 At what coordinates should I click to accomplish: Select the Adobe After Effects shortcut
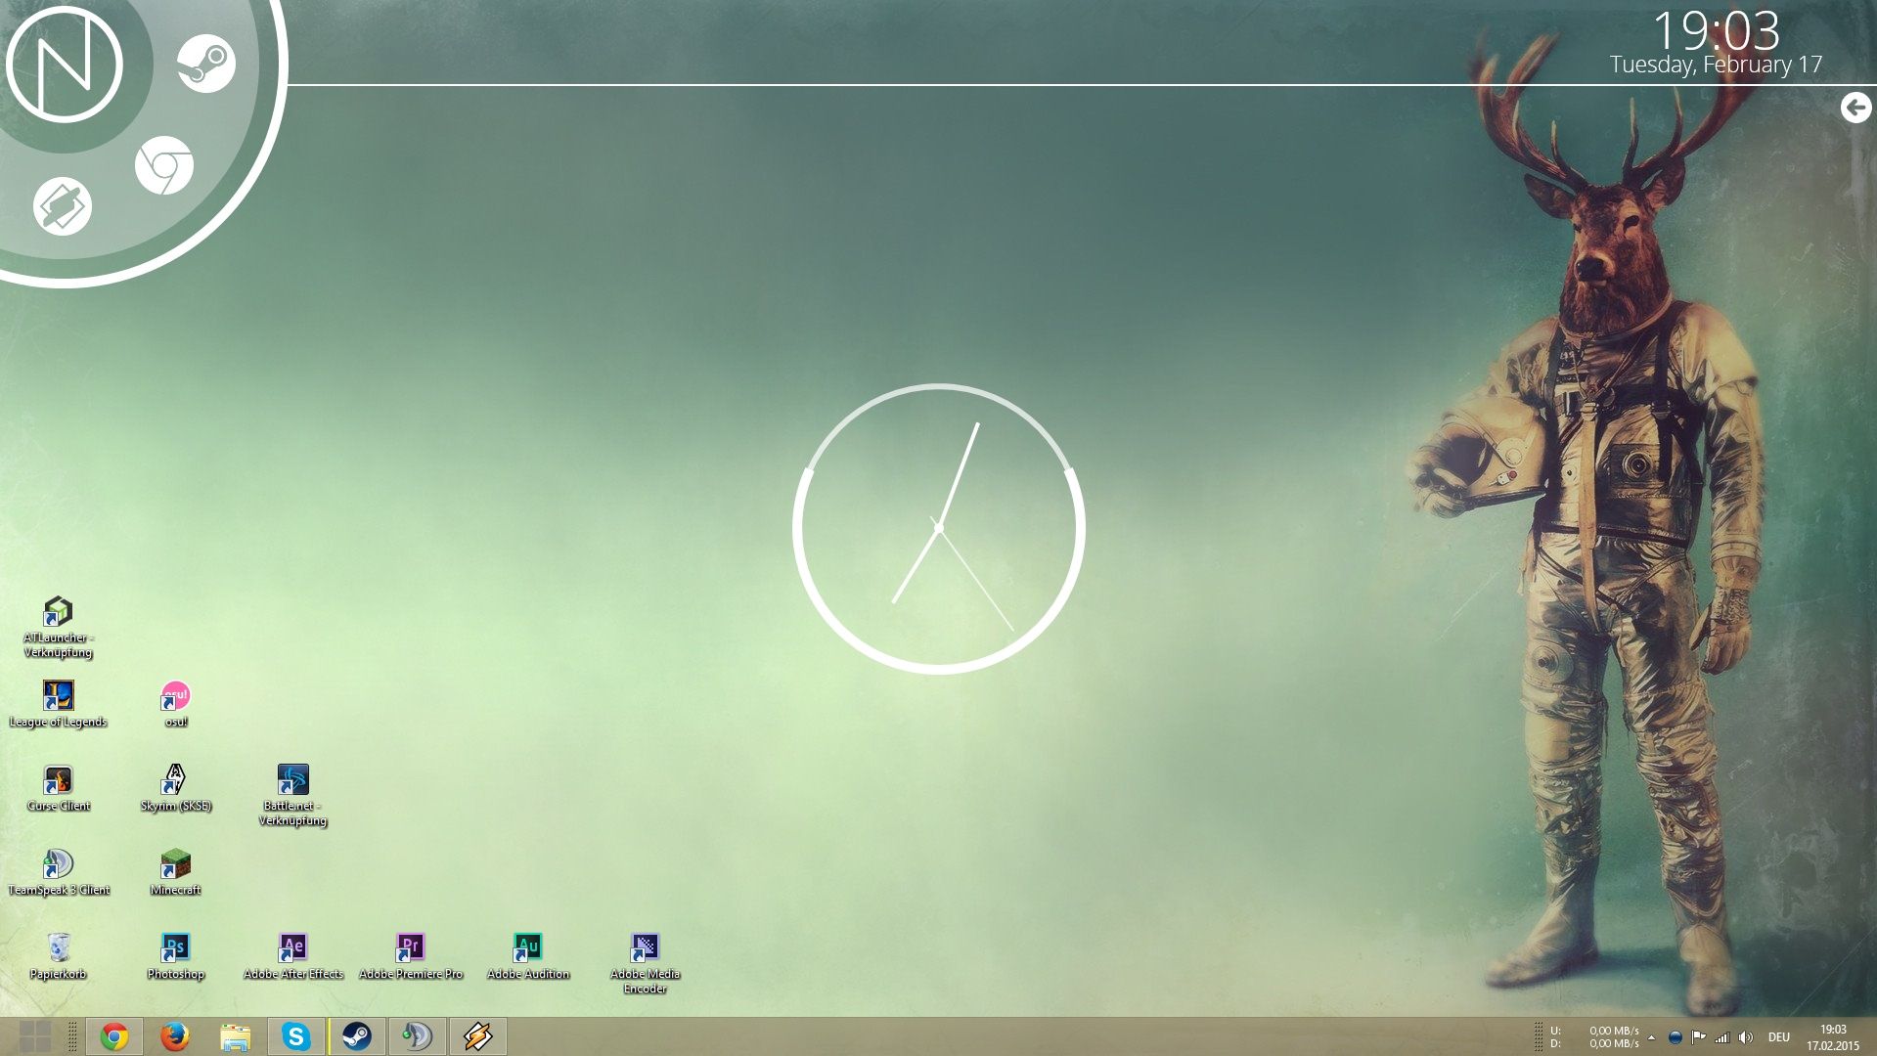pyautogui.click(x=292, y=948)
